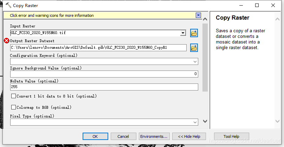The width and height of the screenshot is (284, 147).
Task: Click the 'NoData Value (optional)' label
Action: pyautogui.click(x=34, y=81)
